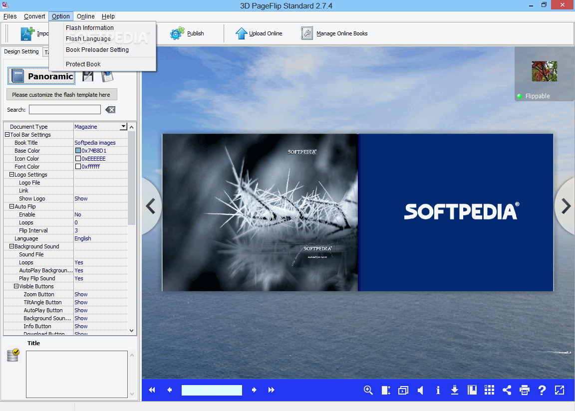Click the Title description text box
The width and height of the screenshot is (575, 411).
pos(77,375)
